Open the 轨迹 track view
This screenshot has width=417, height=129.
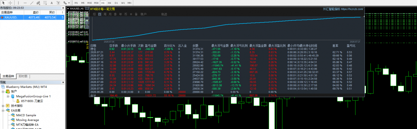(164, 14)
